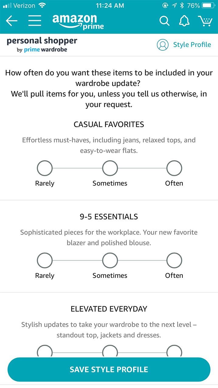Select Sometimes under Casual Favorites

click(x=110, y=168)
